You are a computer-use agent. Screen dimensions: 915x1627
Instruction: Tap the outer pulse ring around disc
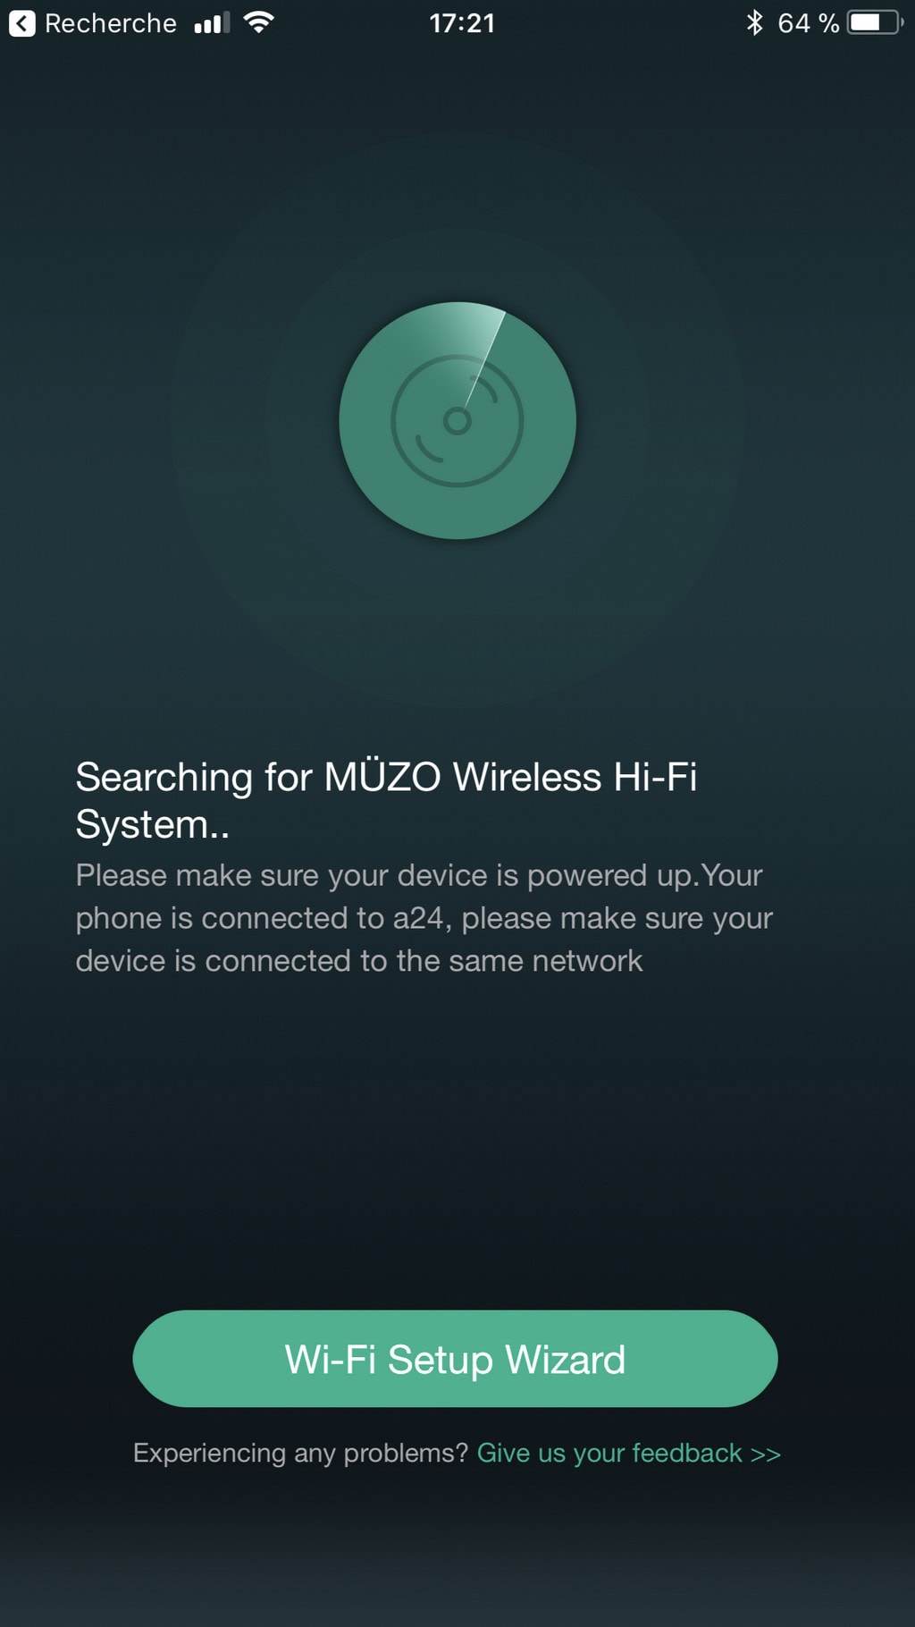point(457,179)
